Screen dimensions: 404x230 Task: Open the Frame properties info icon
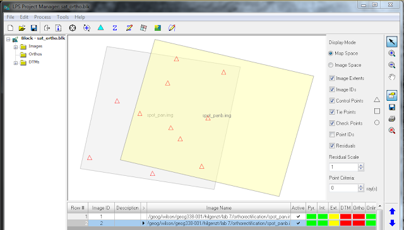coord(58,28)
